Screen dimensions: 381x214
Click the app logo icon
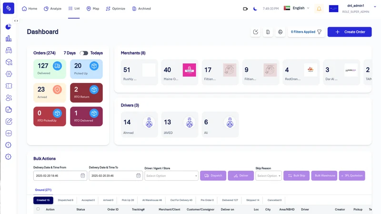click(x=9, y=8)
